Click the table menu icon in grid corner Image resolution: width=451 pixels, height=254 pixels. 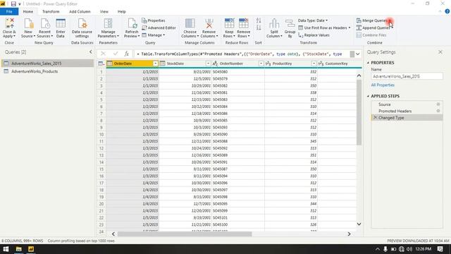(101, 64)
